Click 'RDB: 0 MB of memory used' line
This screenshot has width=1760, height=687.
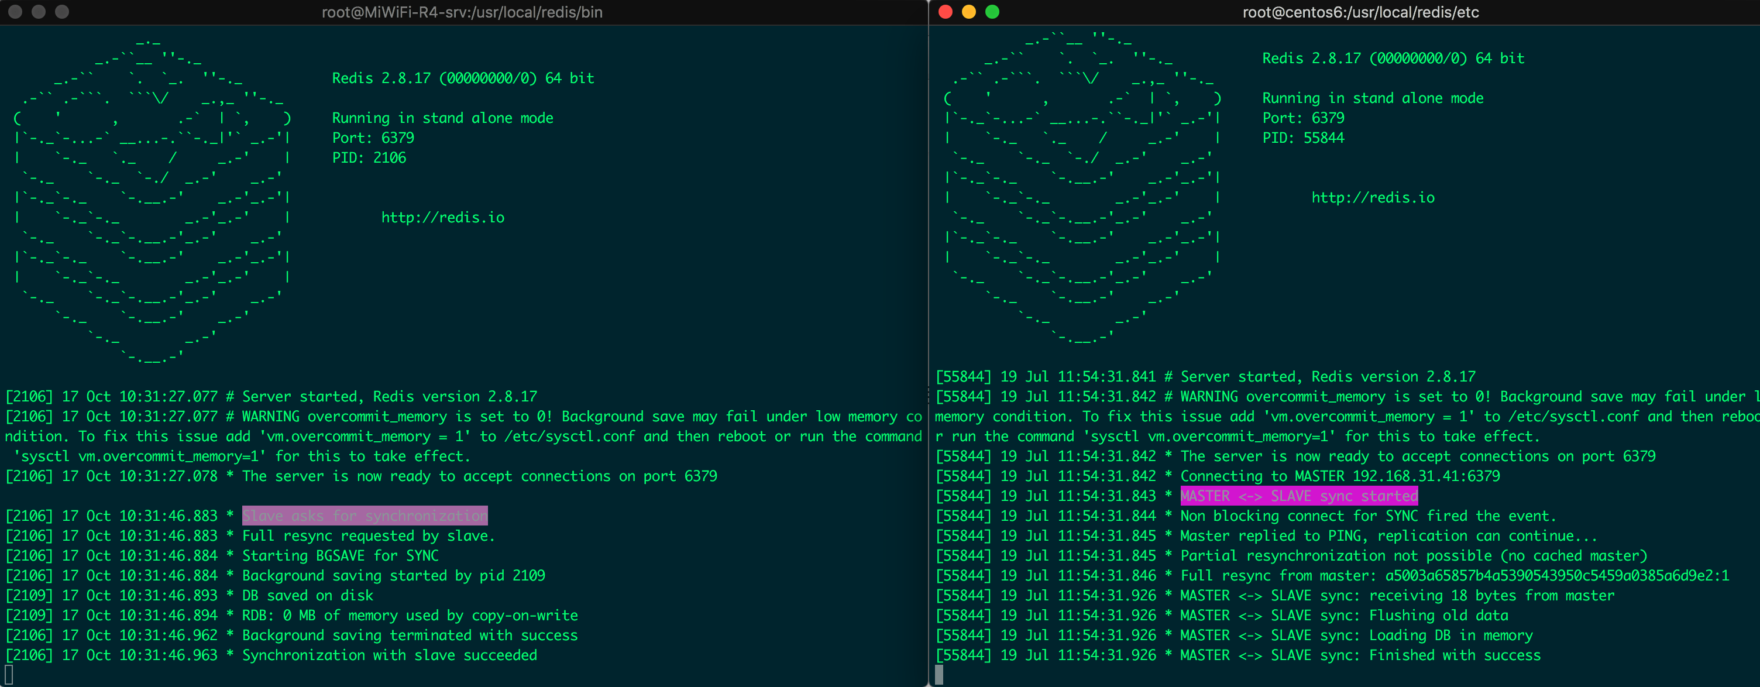pyautogui.click(x=292, y=615)
